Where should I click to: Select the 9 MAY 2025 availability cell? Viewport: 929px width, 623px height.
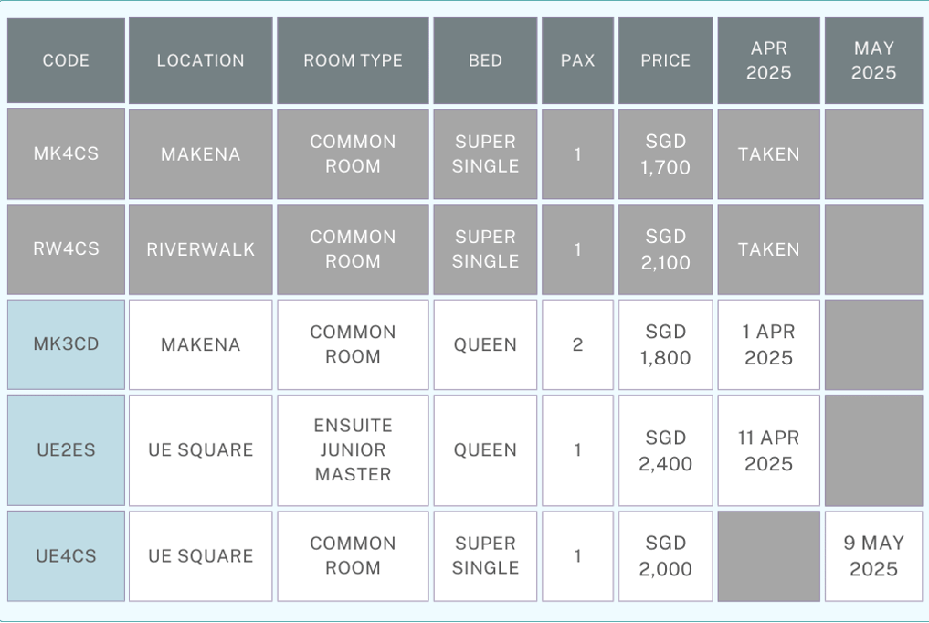874,556
